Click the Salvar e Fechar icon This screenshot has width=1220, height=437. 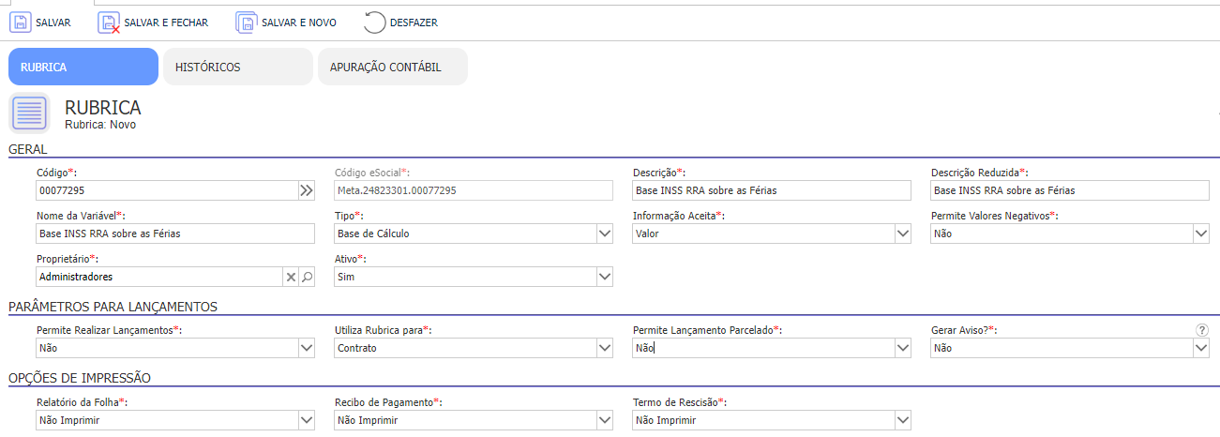[110, 22]
